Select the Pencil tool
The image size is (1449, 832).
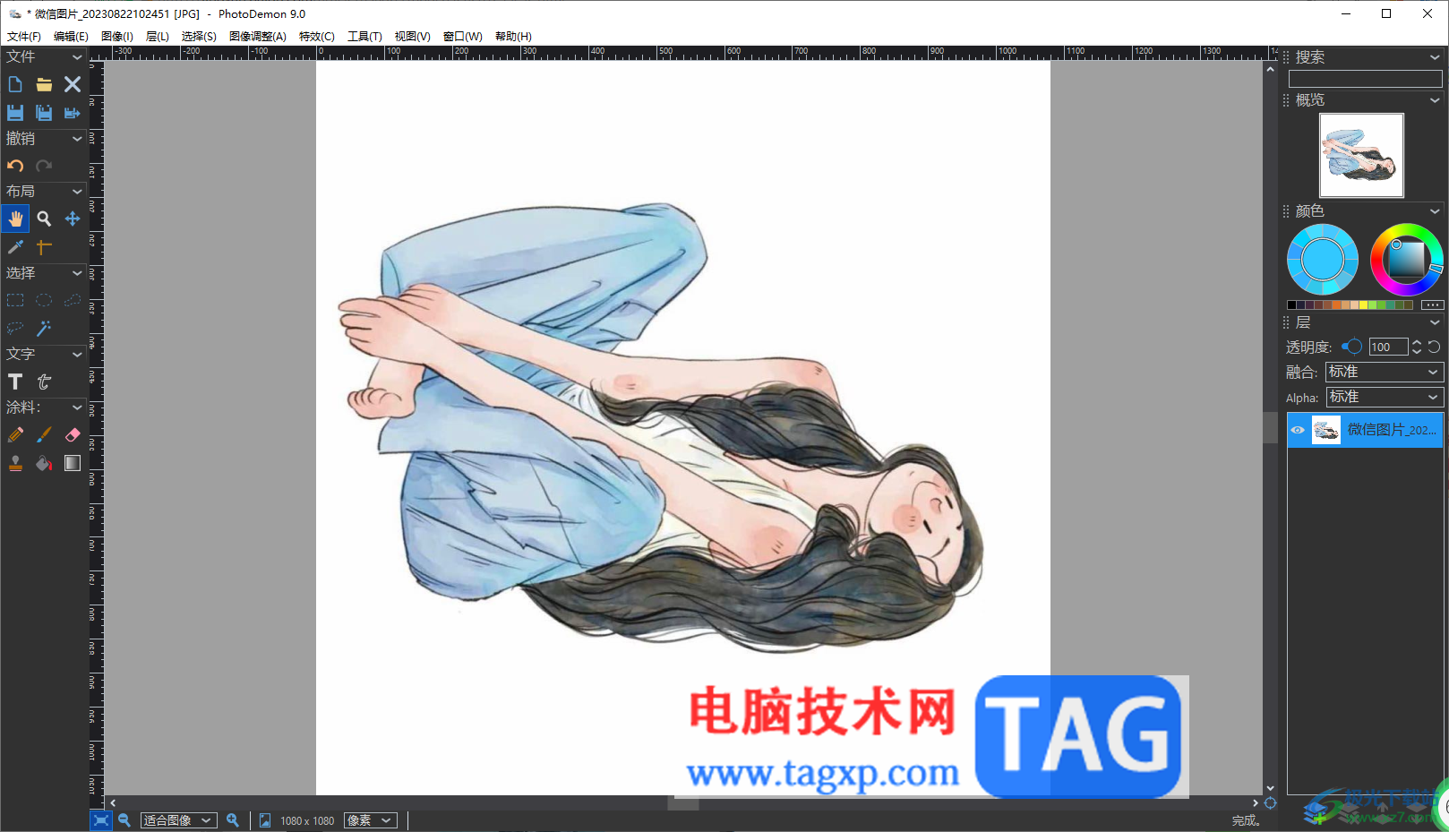coord(15,434)
